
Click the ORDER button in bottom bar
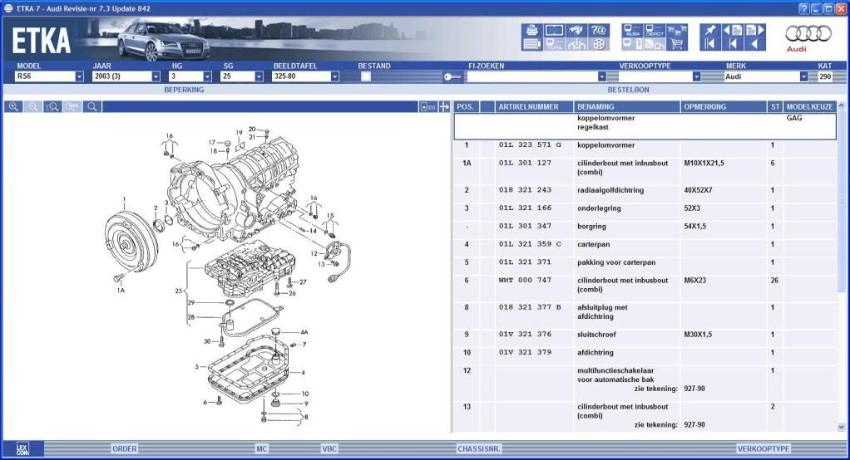point(125,448)
